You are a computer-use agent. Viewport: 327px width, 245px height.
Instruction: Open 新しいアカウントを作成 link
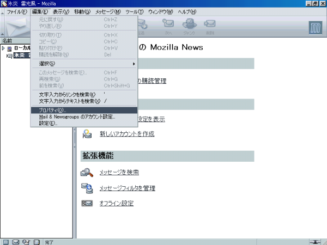[x=127, y=134]
